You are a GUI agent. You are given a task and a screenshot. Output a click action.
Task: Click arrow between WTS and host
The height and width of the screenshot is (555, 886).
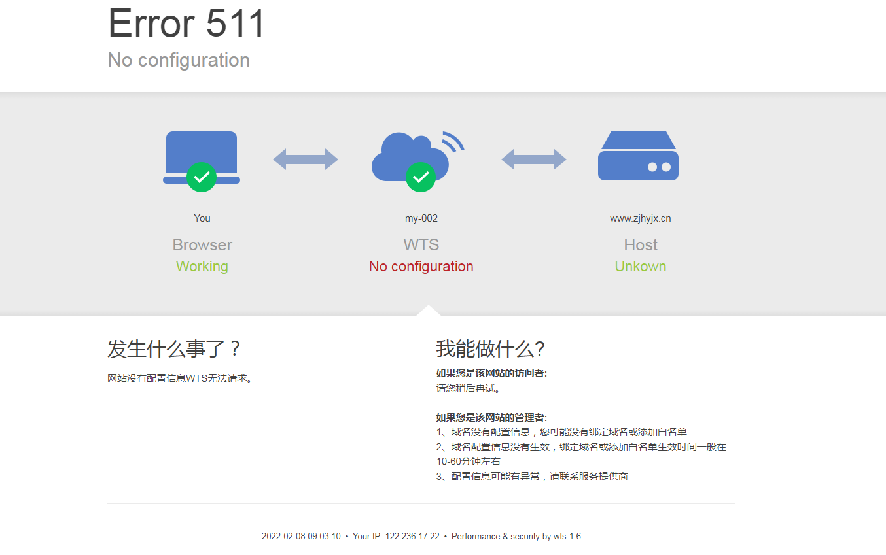(534, 160)
